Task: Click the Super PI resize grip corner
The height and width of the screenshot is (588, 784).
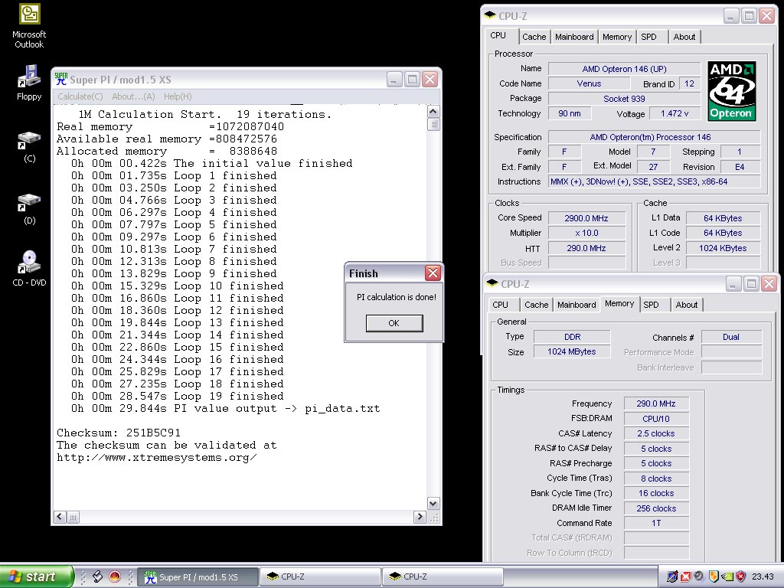Action: coord(433,517)
